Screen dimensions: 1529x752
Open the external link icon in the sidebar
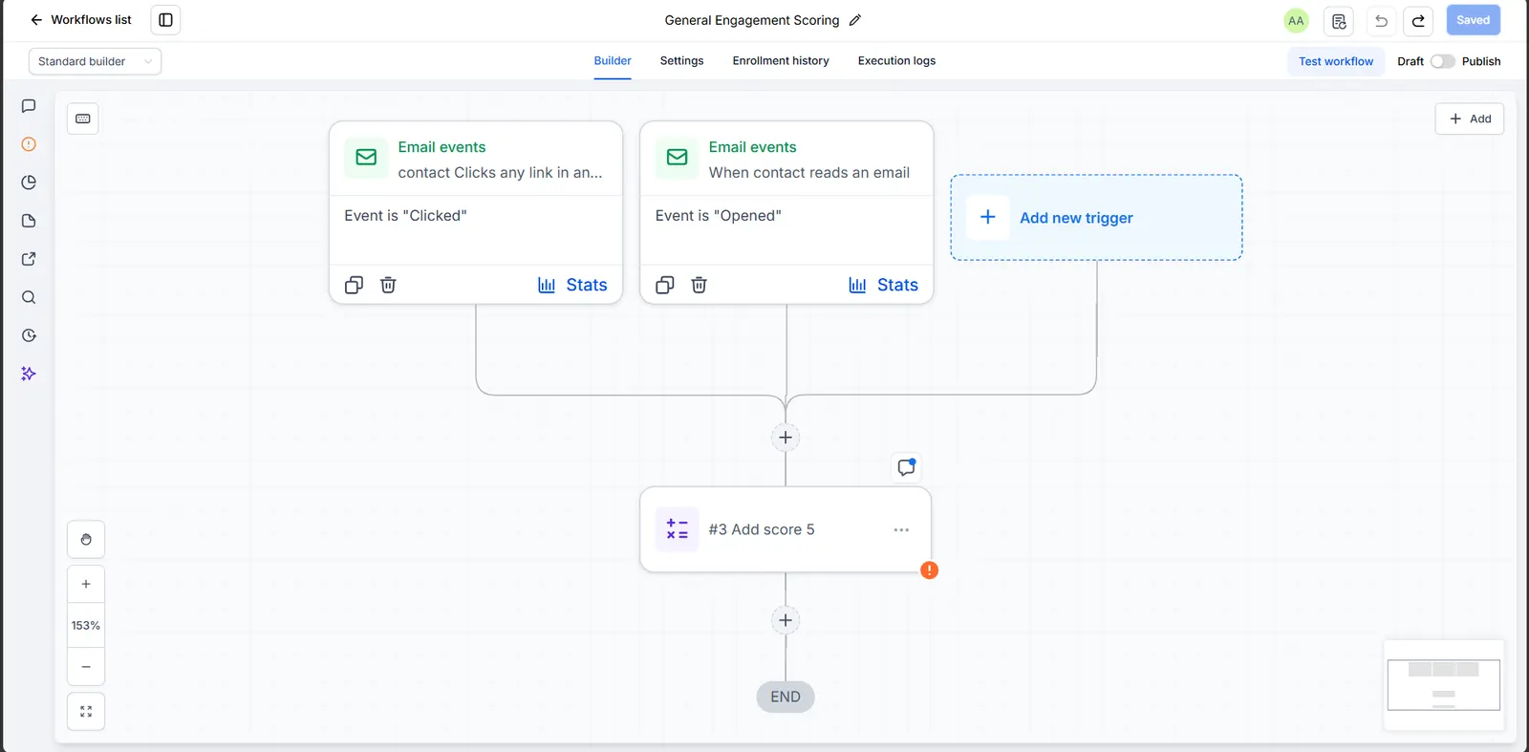click(29, 259)
